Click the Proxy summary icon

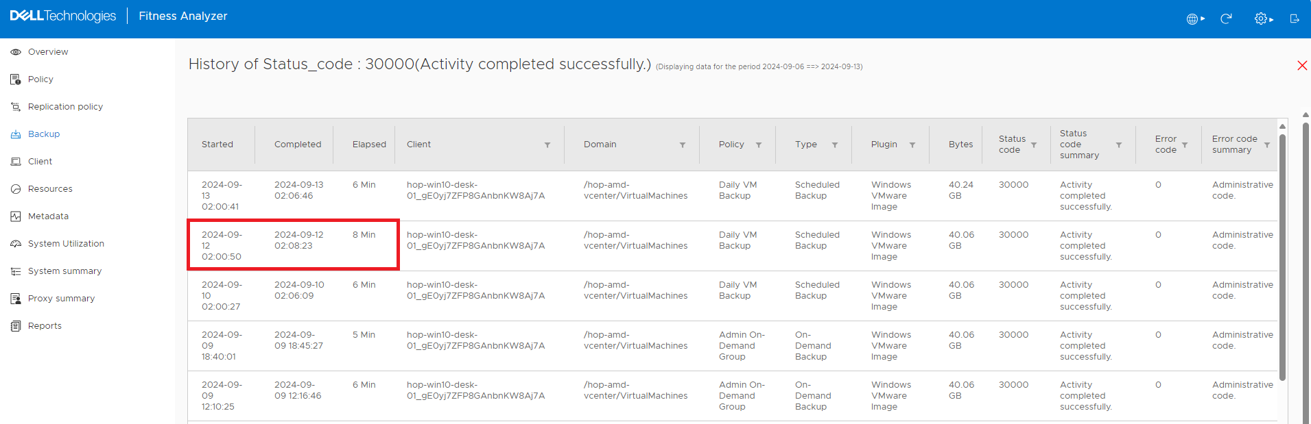click(x=16, y=299)
